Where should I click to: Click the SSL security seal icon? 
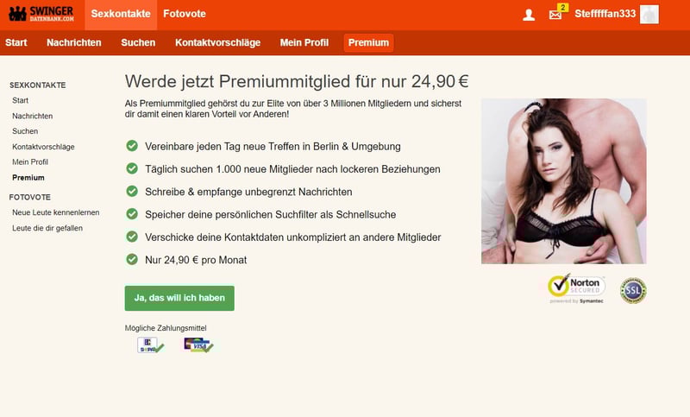coord(633,290)
